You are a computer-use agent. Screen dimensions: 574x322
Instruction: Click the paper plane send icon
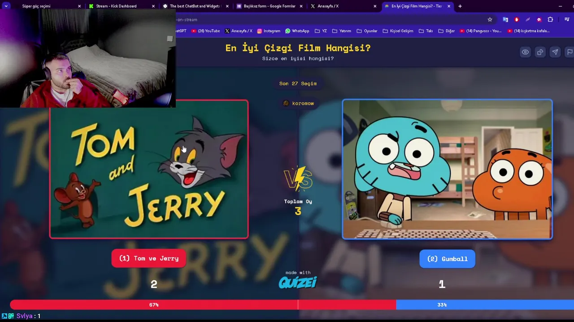555,52
